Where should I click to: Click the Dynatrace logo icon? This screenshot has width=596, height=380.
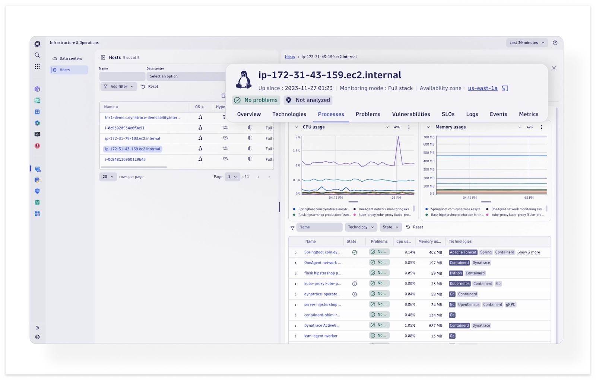coord(37,44)
